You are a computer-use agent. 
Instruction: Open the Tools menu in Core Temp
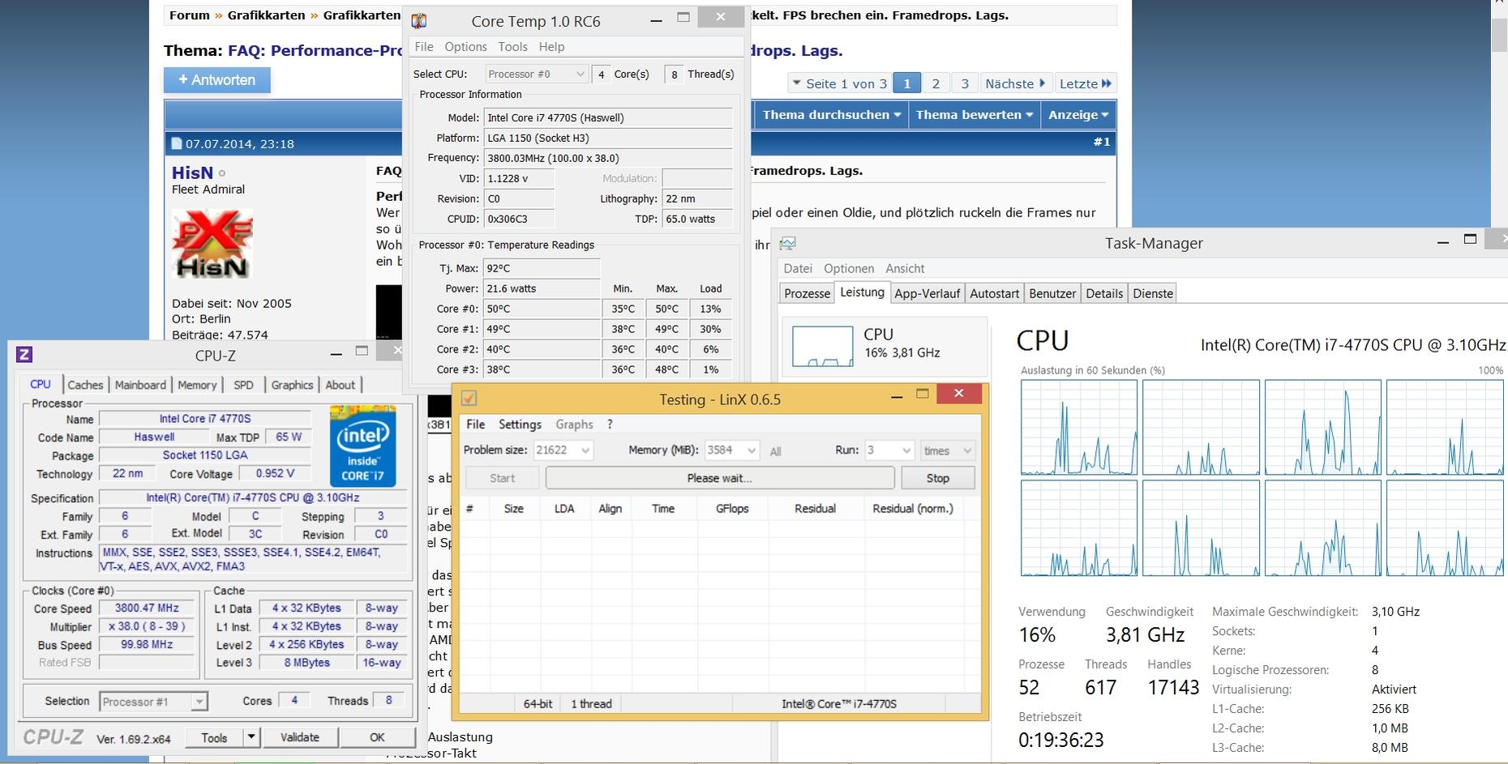click(x=512, y=47)
